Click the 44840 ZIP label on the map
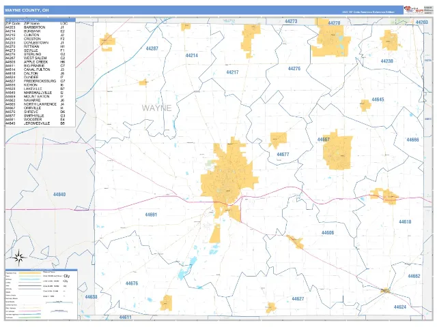The image size is (437, 327). 59,195
